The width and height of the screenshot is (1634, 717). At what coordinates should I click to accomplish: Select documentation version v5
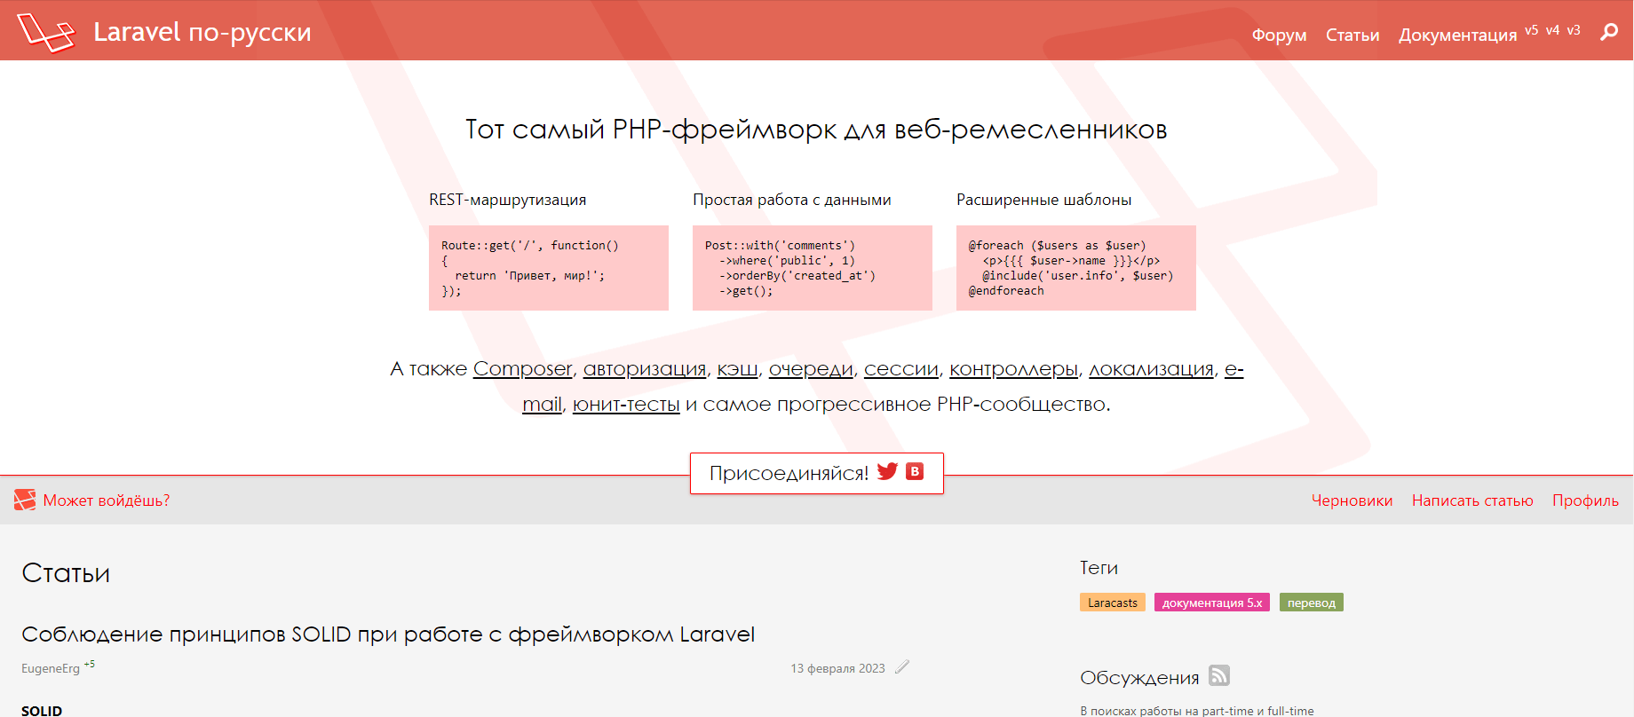[1531, 30]
